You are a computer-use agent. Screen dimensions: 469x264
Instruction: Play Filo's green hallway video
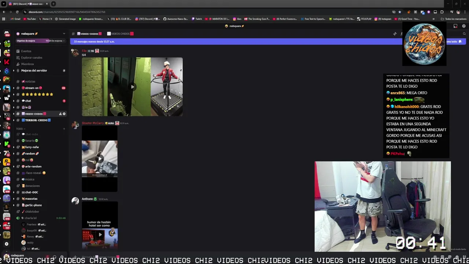point(132,87)
